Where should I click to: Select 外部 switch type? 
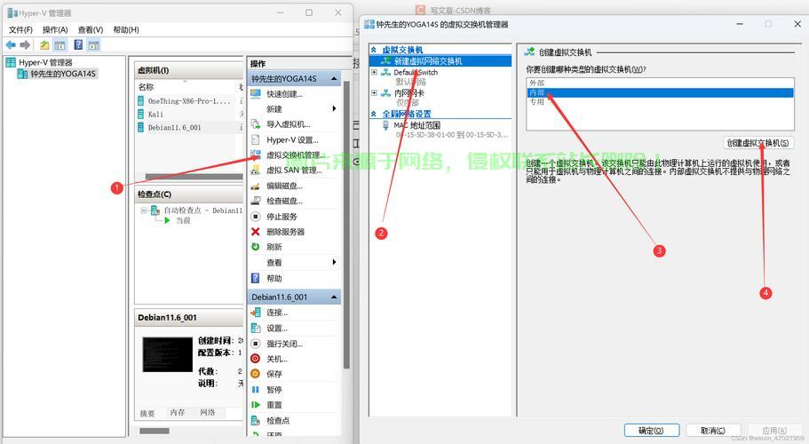pyautogui.click(x=660, y=83)
